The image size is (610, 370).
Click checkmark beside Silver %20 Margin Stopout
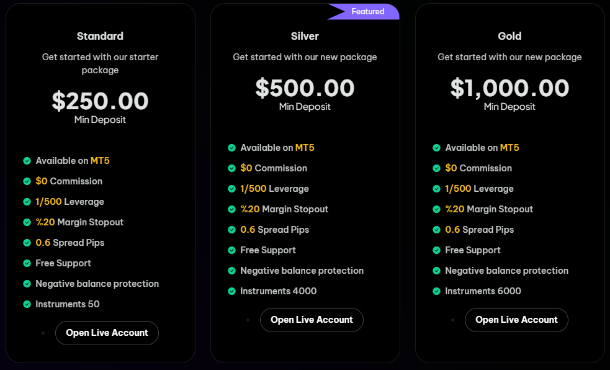tap(231, 209)
